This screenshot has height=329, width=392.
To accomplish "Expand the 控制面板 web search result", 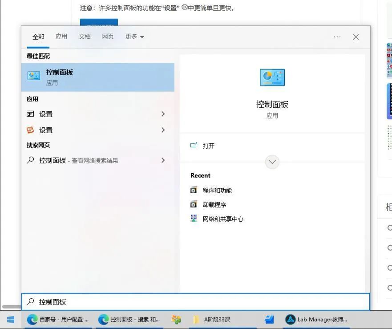I will [164, 160].
